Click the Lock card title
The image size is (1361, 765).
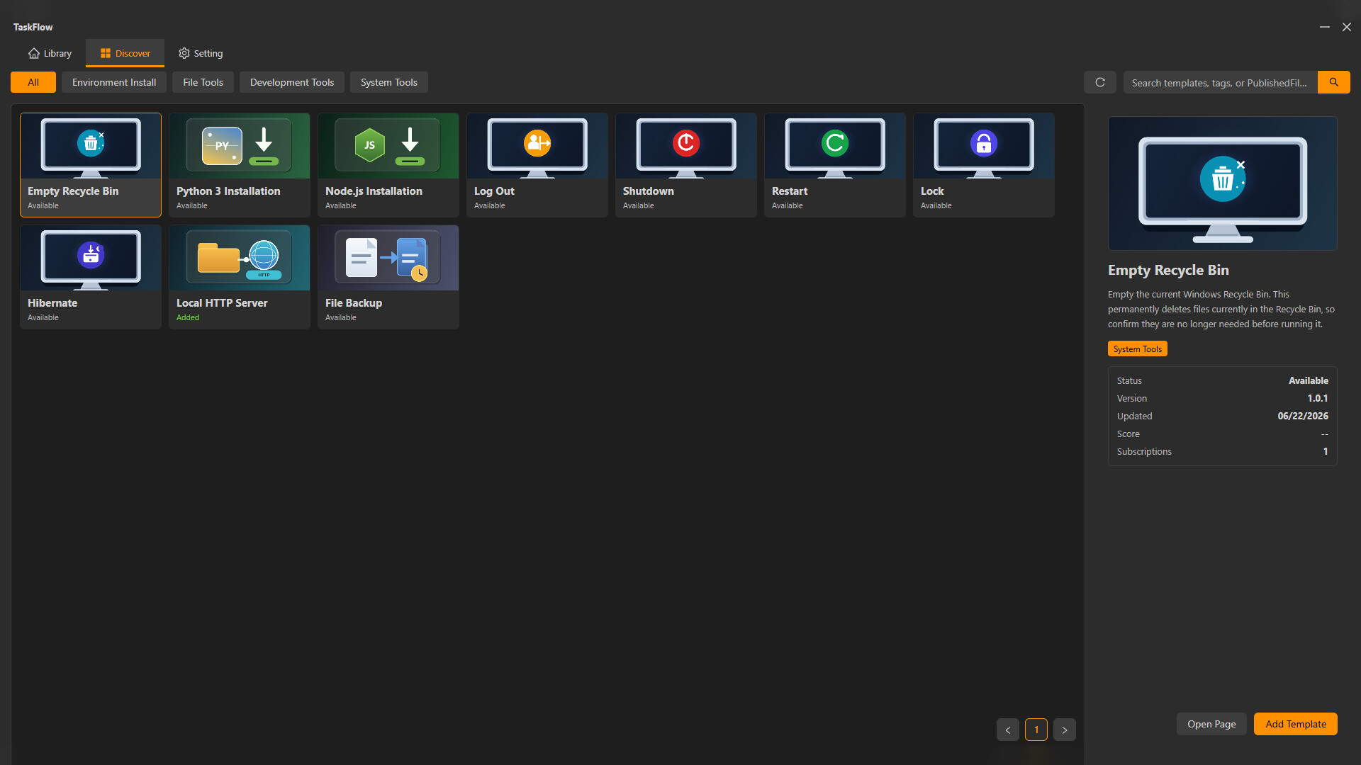(x=931, y=191)
